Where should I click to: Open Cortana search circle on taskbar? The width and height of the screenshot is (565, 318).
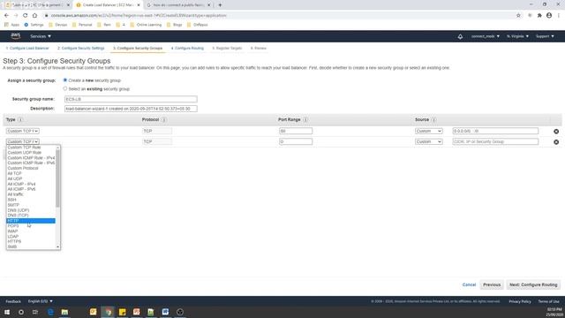click(x=21, y=312)
